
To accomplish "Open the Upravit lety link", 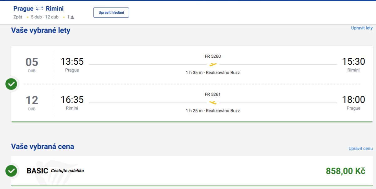I will [x=362, y=28].
